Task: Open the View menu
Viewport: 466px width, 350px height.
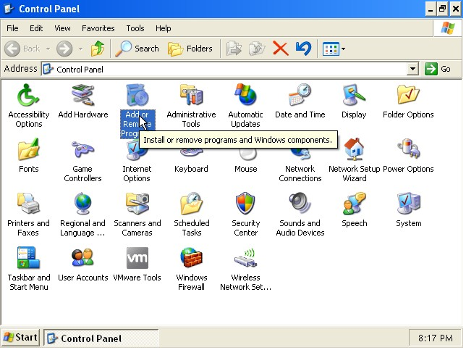Action: [x=62, y=28]
